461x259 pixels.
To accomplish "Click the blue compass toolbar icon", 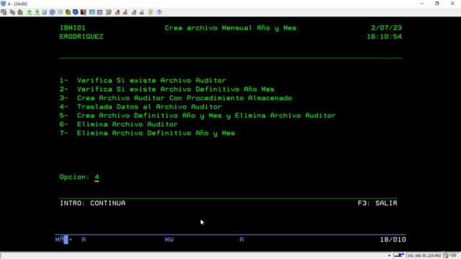I will (x=53, y=12).
